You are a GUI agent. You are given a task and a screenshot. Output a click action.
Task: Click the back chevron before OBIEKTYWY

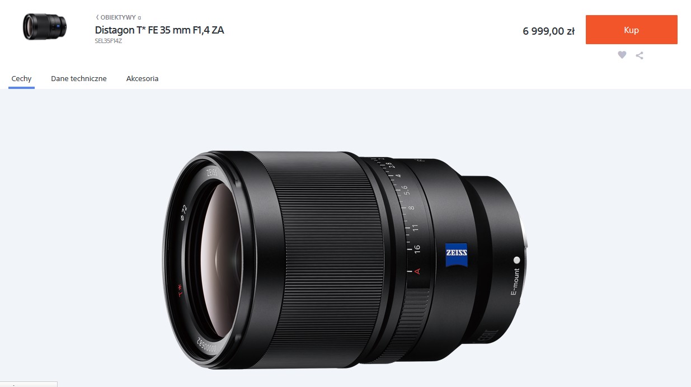[x=97, y=17]
